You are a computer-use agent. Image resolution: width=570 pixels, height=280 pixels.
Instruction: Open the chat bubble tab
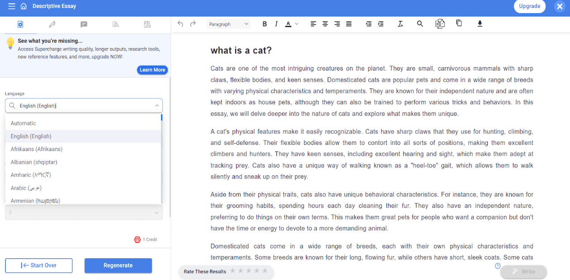pos(84,24)
